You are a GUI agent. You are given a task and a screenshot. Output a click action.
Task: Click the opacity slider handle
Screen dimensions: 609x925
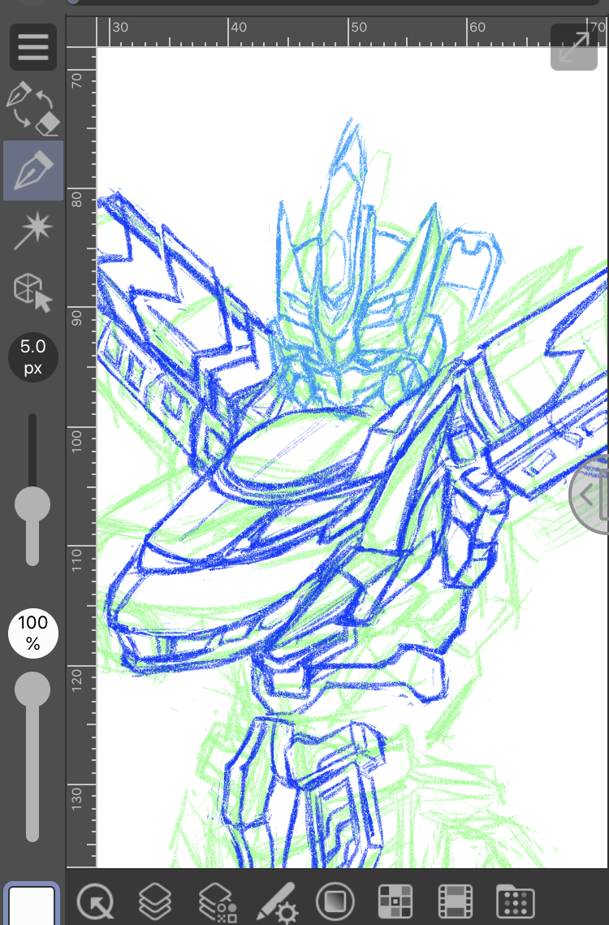32,689
